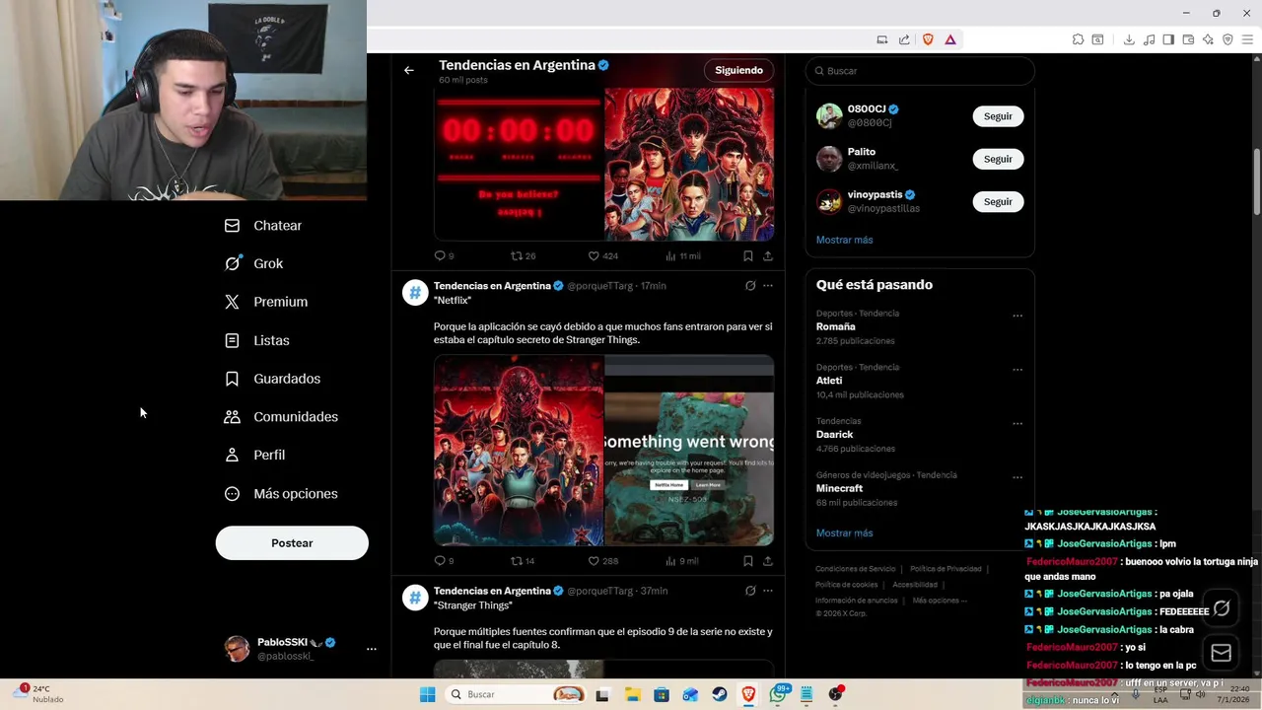Click the Postear button
Screen dimensions: 1262x710
(292, 543)
